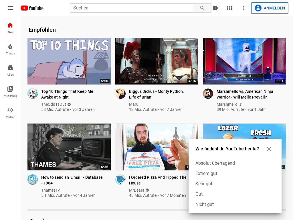Open the create video camera icon
The width and height of the screenshot is (293, 220).
click(216, 8)
